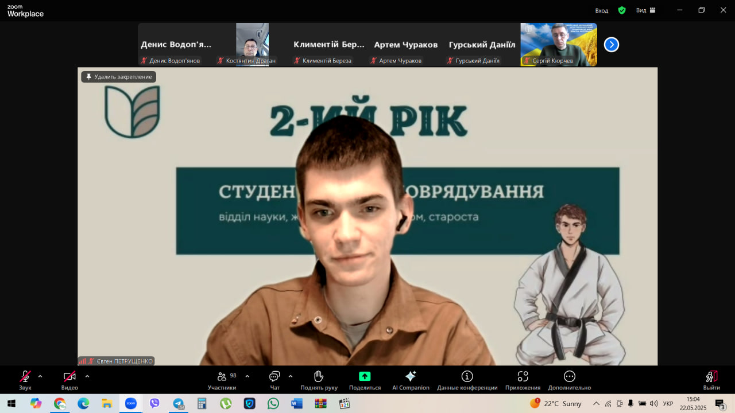Open Calculator from the taskbar
This screenshot has width=735, height=413.
(x=202, y=403)
